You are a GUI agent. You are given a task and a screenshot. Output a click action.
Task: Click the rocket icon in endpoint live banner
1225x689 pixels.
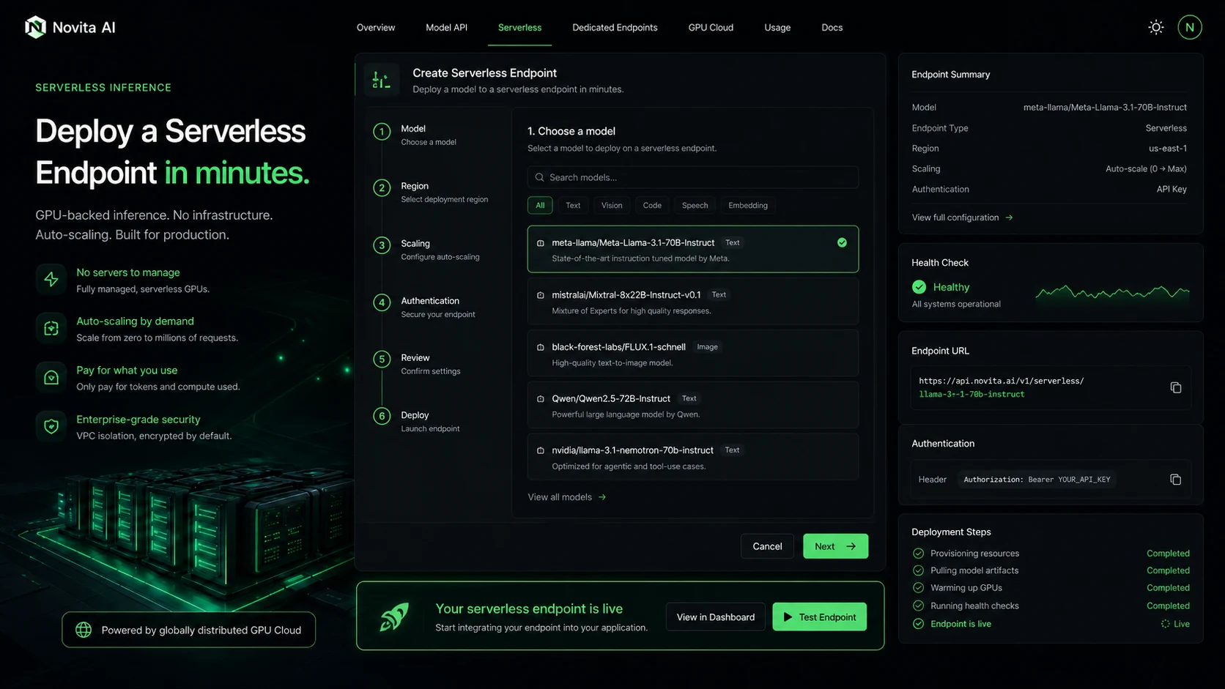[x=394, y=617]
